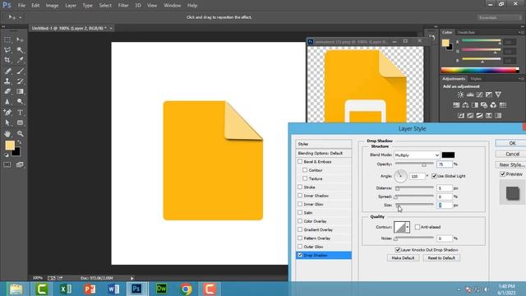Enable the Outer Glow checkbox

(300, 247)
